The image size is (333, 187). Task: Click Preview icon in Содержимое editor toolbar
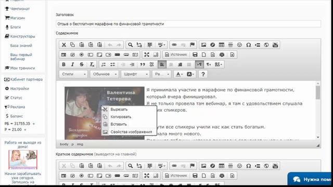(x=213, y=55)
